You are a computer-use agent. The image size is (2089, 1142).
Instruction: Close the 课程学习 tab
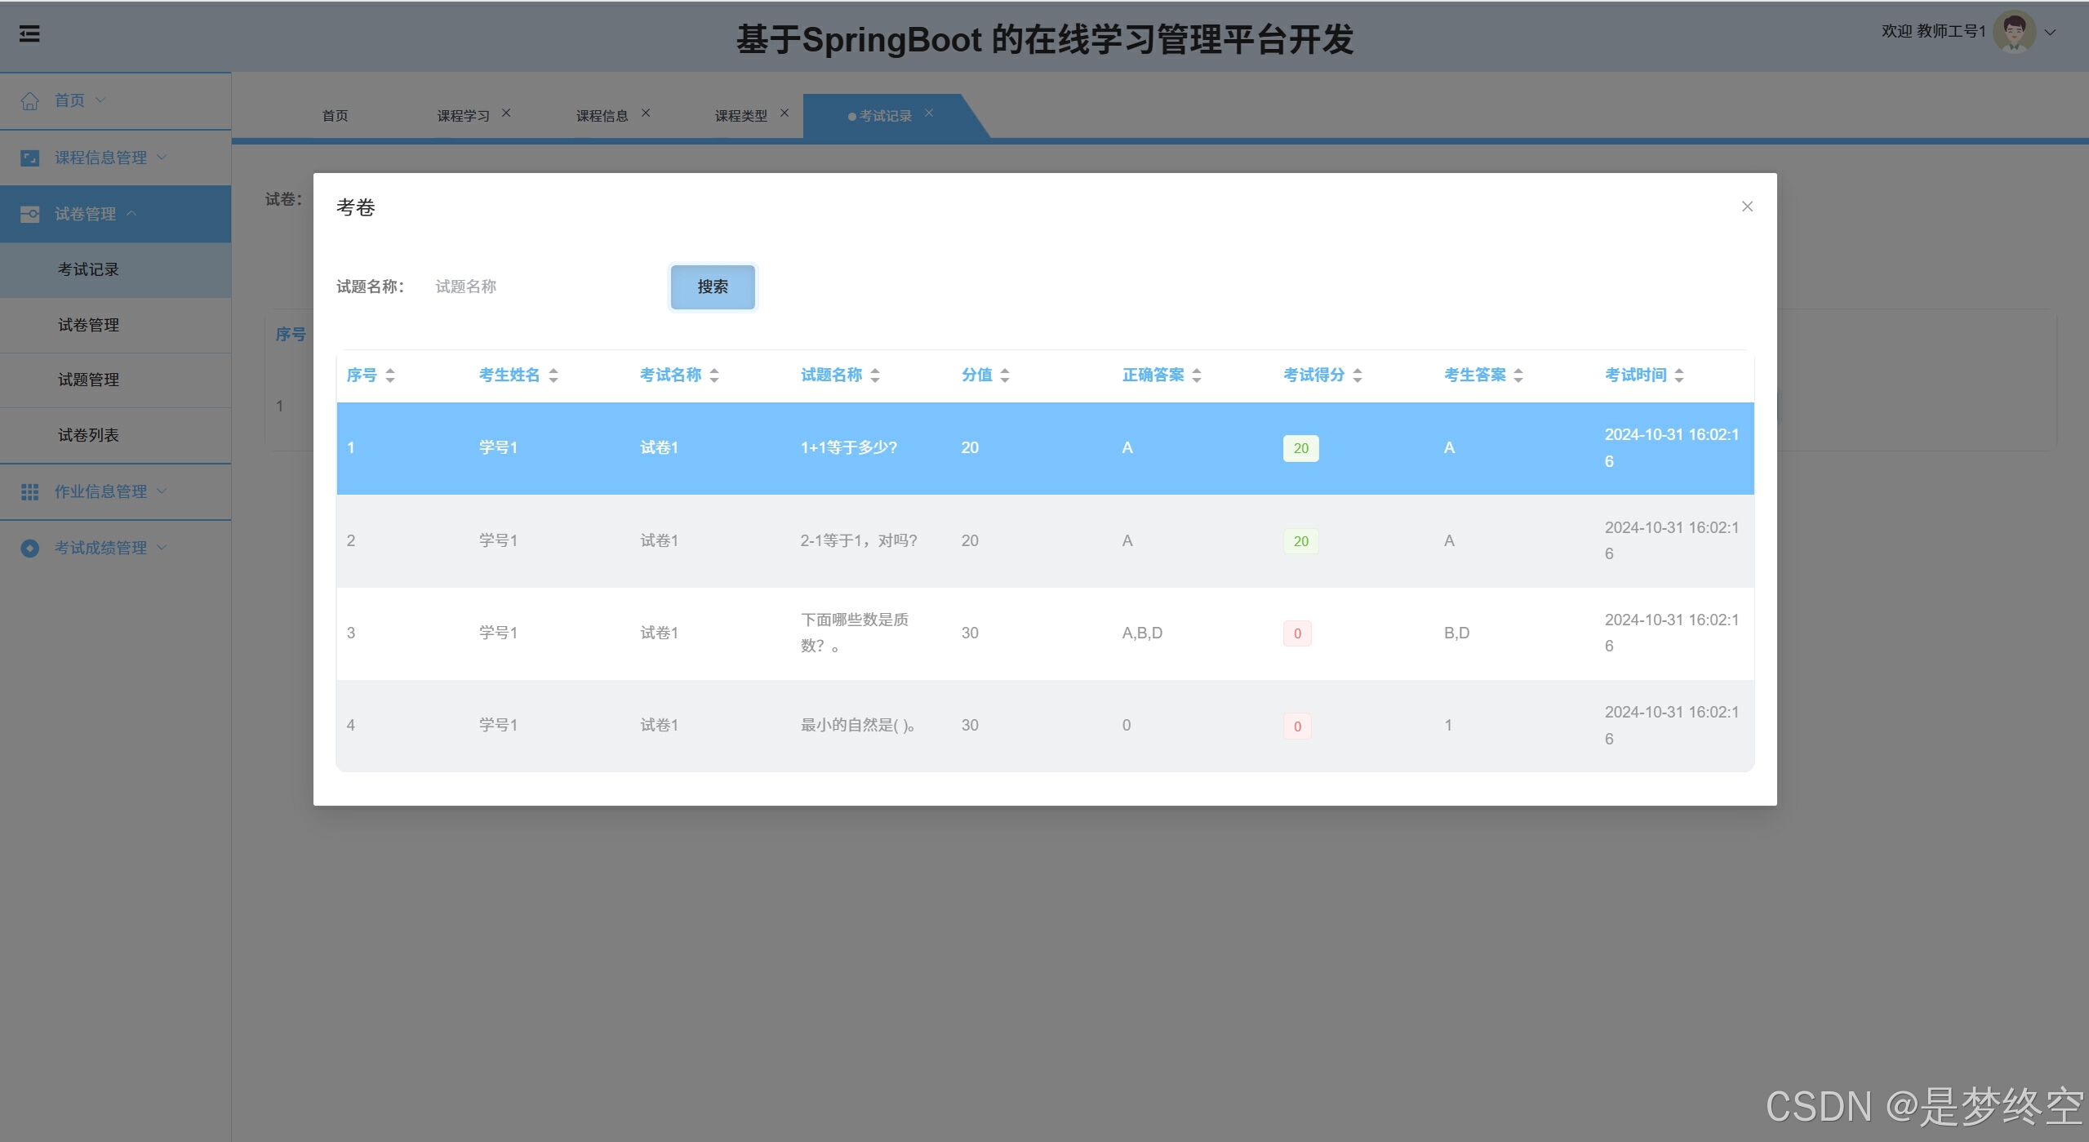pyautogui.click(x=506, y=113)
